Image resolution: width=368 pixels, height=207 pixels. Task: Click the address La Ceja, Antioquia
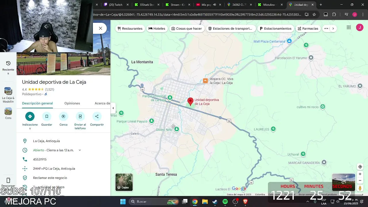click(x=46, y=141)
